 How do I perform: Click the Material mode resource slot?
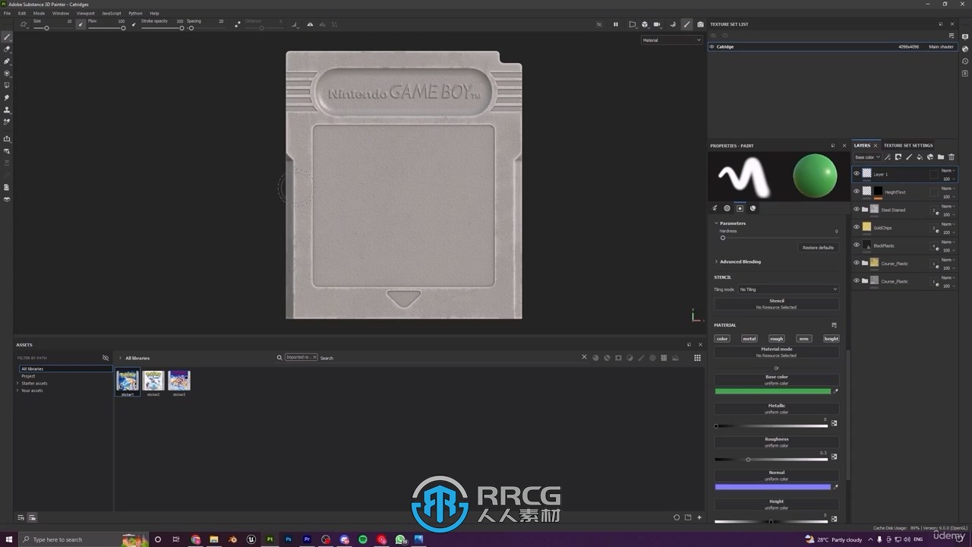[776, 352]
